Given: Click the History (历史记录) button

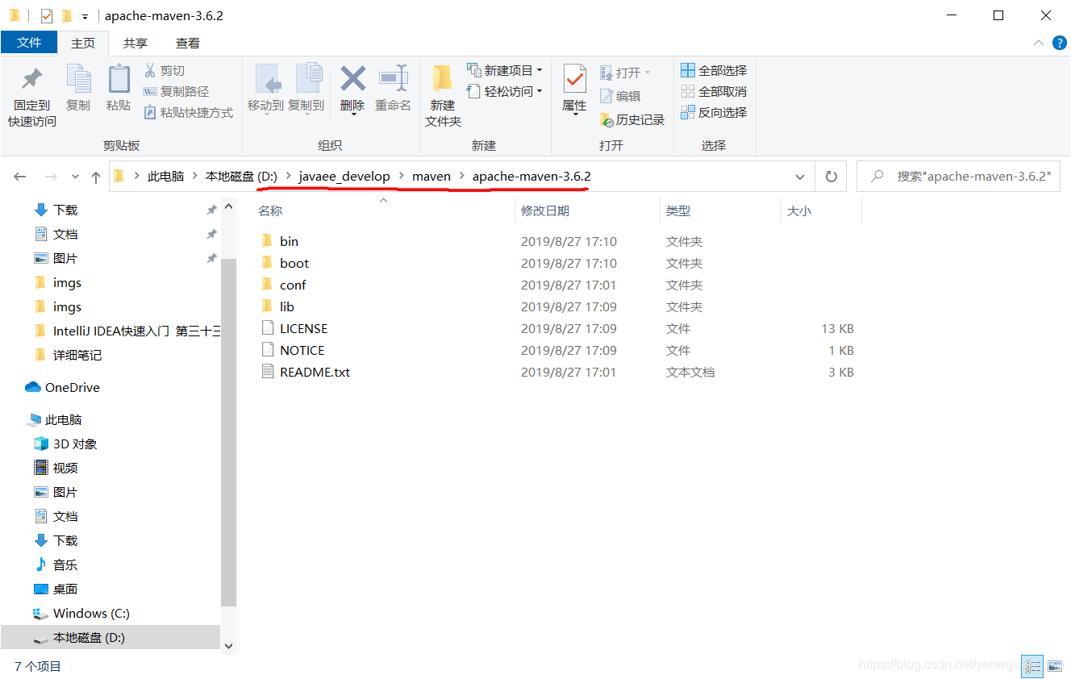Looking at the screenshot, I should 632,119.
